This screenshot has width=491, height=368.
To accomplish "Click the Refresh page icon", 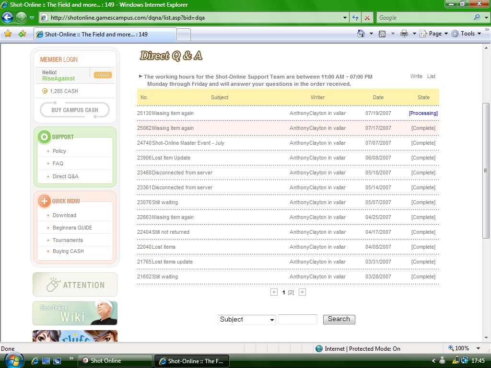I will (x=355, y=18).
